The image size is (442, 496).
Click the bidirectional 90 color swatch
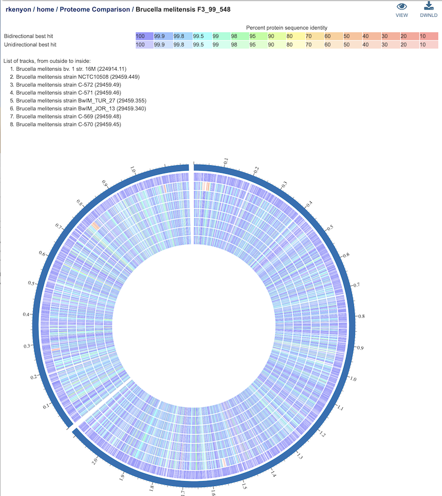pos(277,36)
